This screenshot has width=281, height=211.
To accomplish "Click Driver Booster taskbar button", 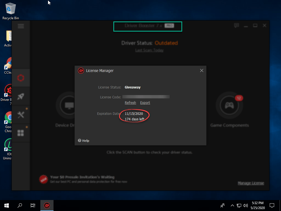I will click(x=47, y=206).
